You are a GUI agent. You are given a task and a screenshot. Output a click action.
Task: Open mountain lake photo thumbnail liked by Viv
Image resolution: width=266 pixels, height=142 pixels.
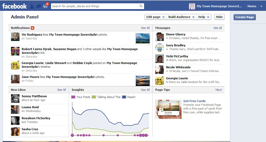coord(143,38)
